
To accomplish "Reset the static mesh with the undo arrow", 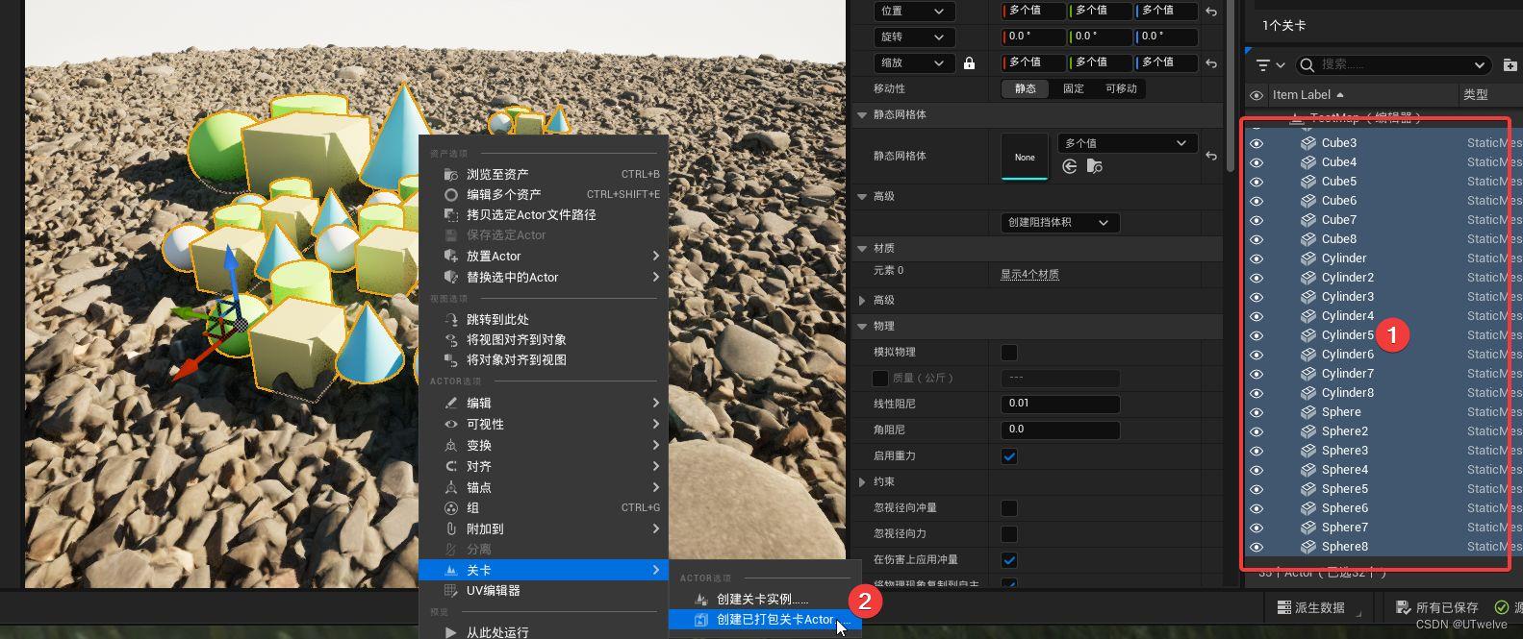I will pos(1211,156).
